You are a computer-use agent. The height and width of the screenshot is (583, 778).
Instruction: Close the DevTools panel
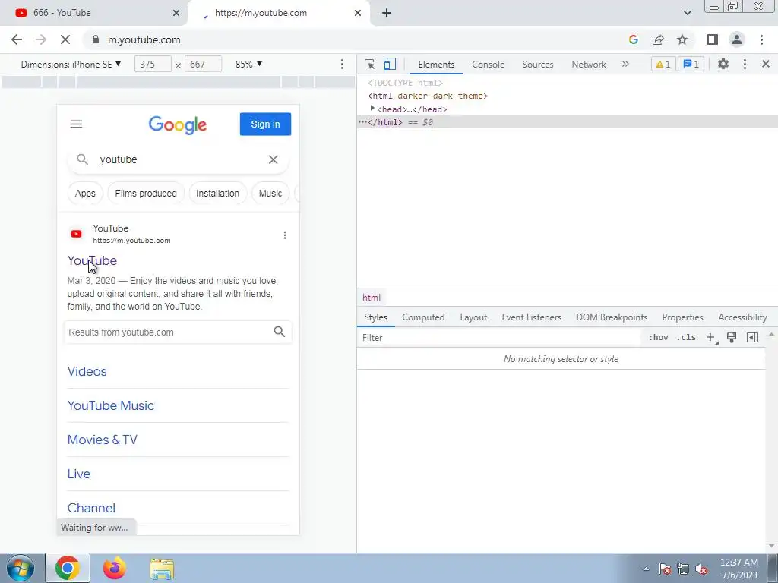(x=766, y=64)
